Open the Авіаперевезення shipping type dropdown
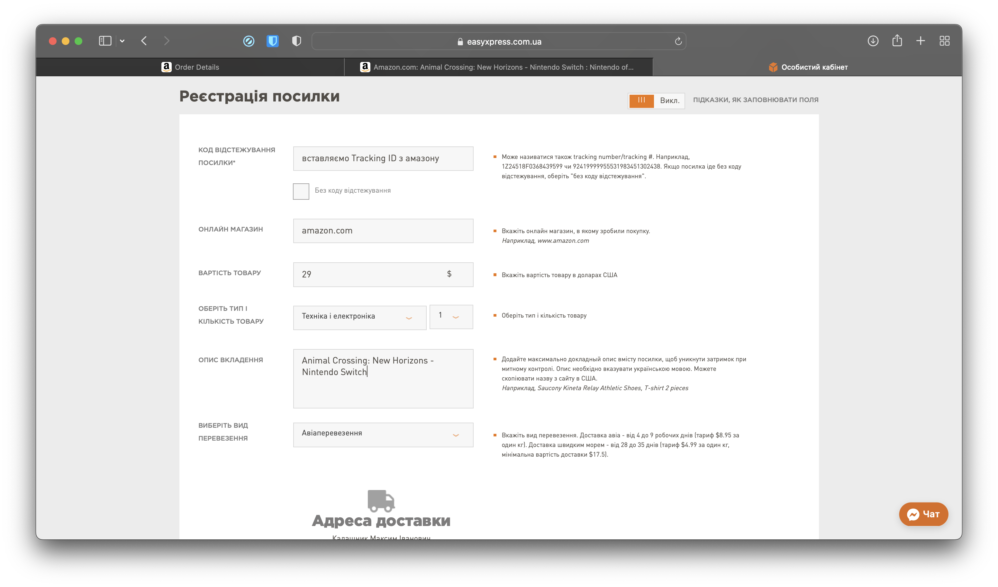998x587 pixels. point(383,435)
